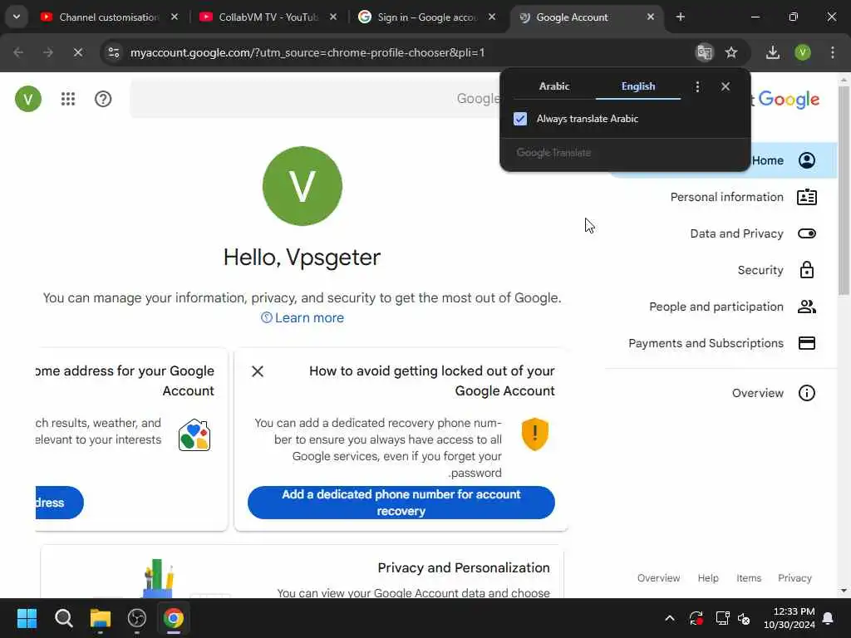The image size is (851, 638).
Task: Click the Home person icon in sidebar
Action: pos(807,160)
